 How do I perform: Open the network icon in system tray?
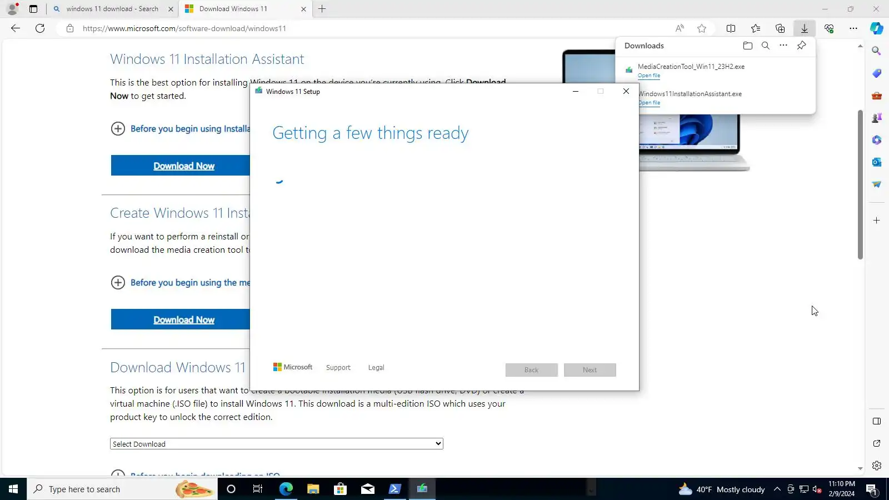[x=804, y=489]
